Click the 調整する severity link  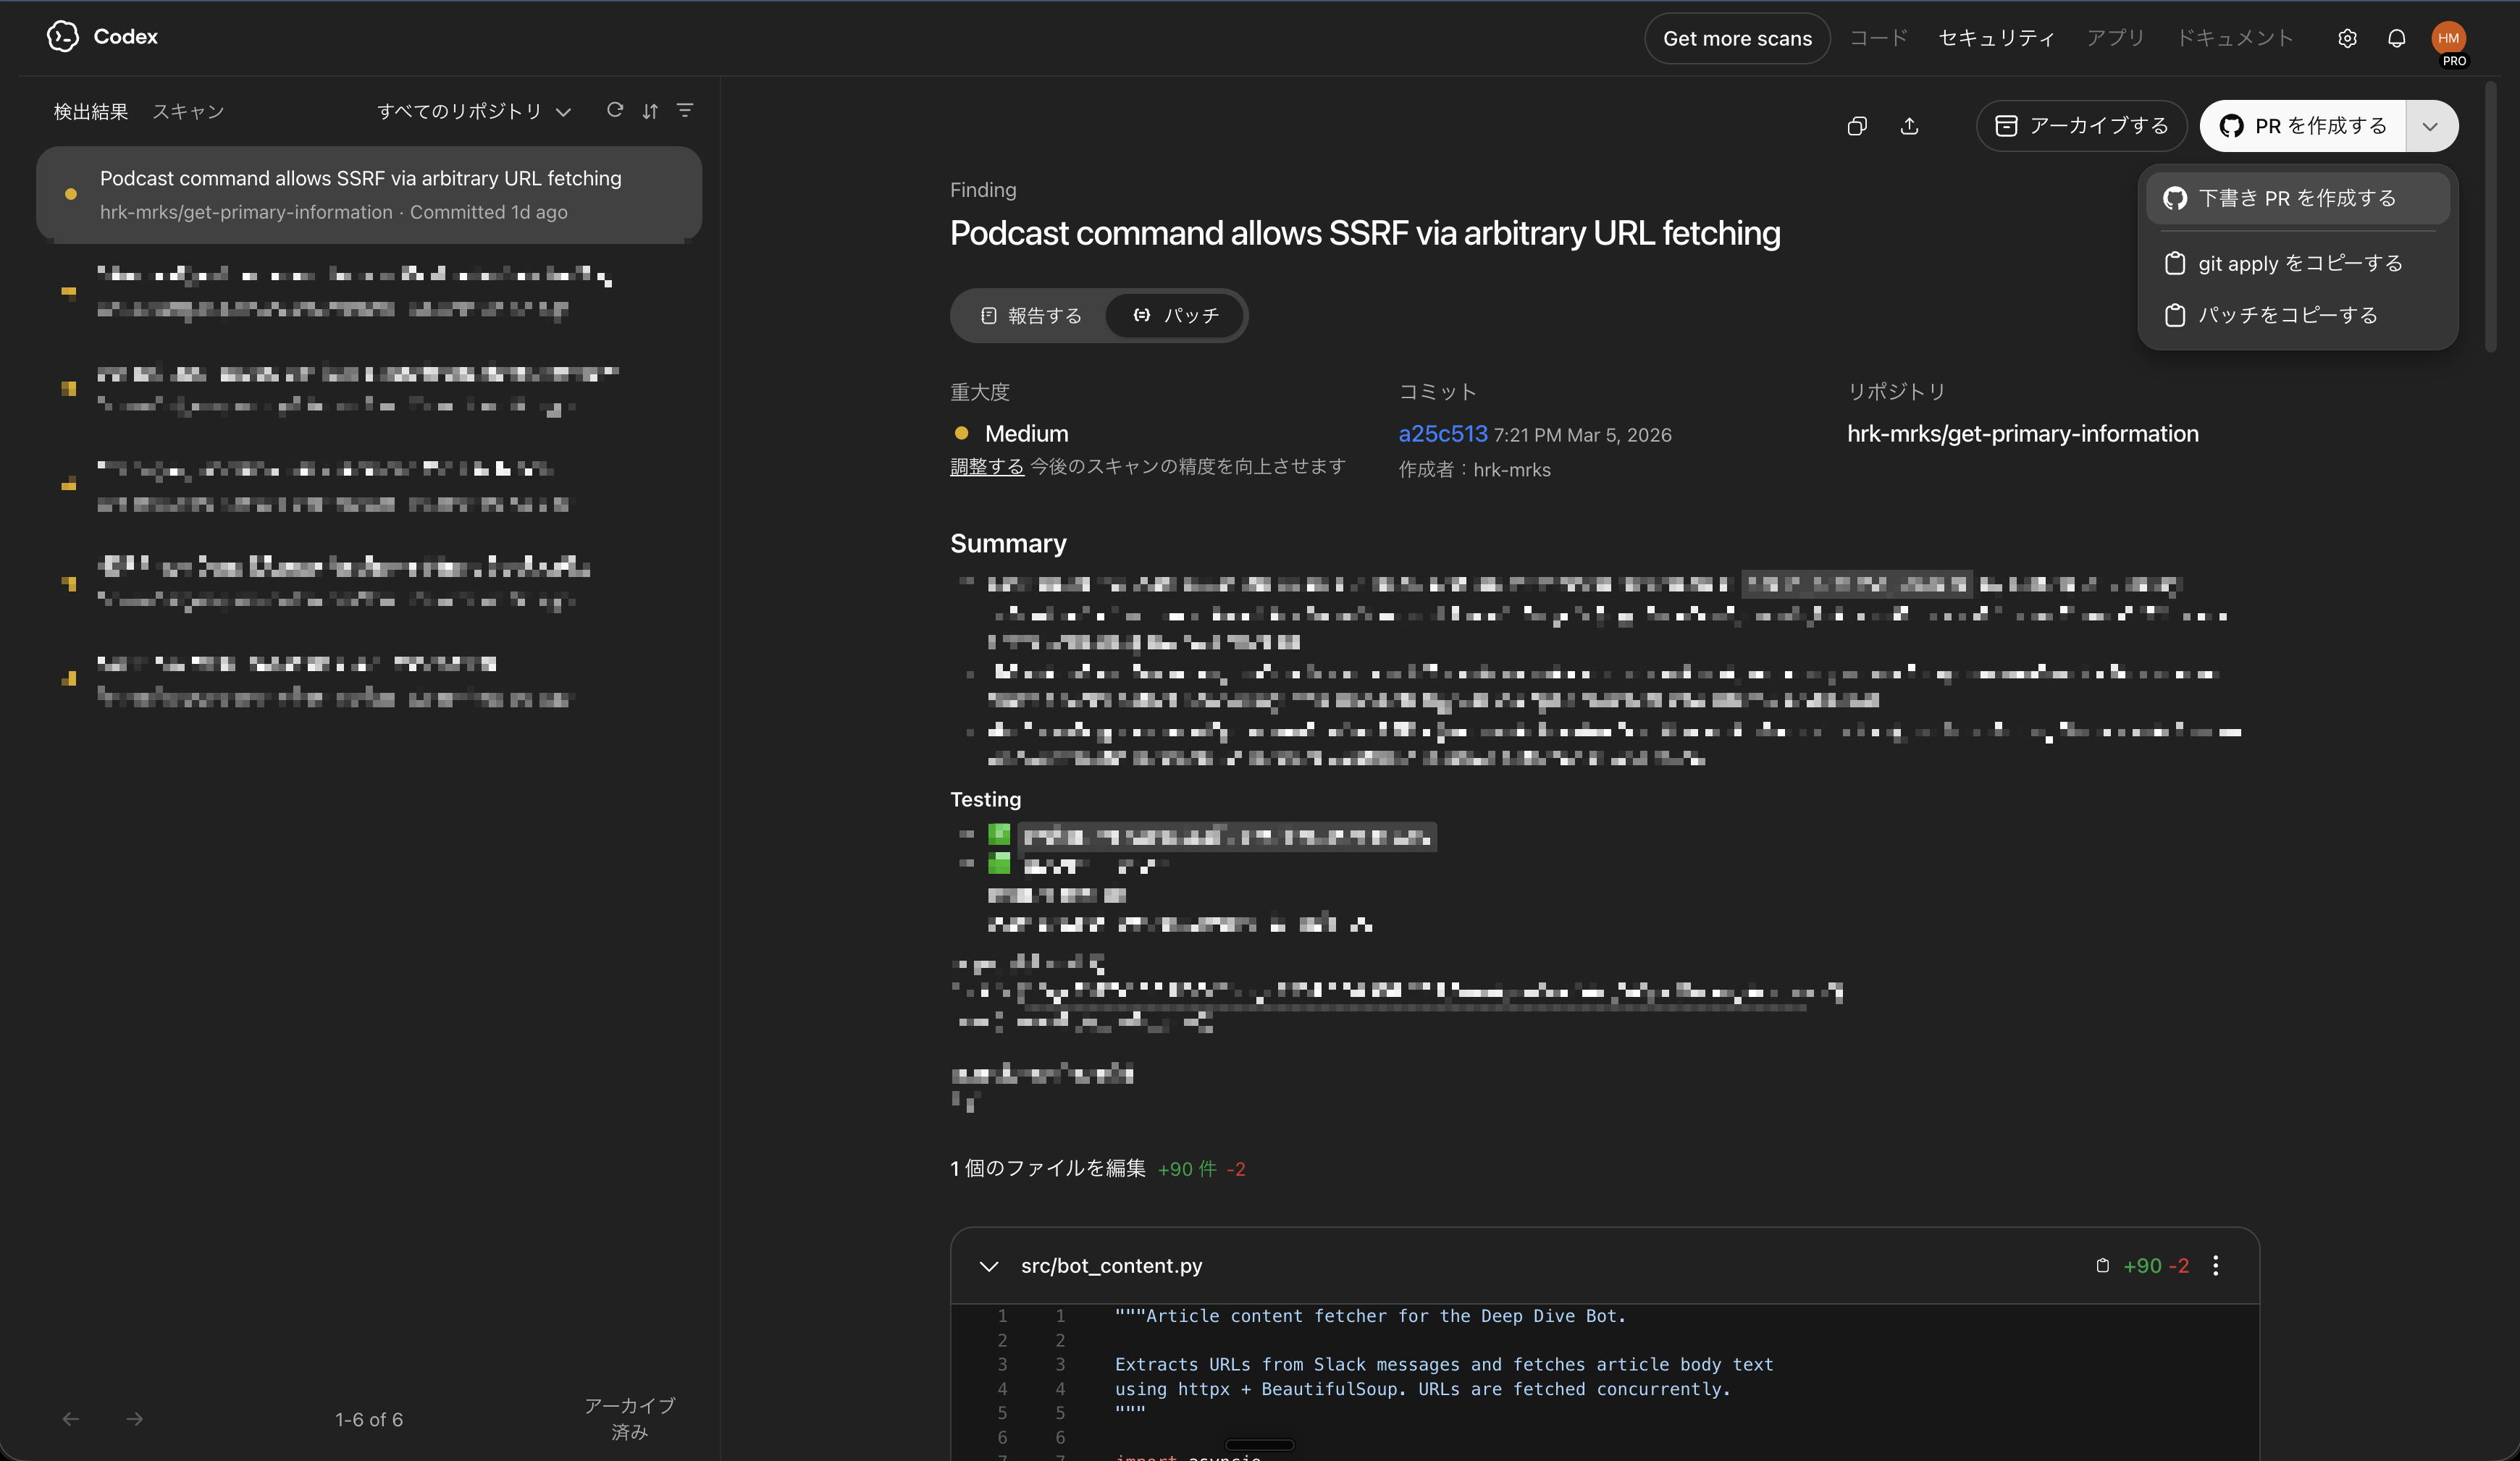point(986,467)
